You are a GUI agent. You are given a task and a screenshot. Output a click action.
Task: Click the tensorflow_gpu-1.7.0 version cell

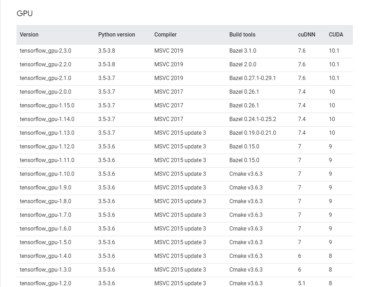(x=45, y=215)
